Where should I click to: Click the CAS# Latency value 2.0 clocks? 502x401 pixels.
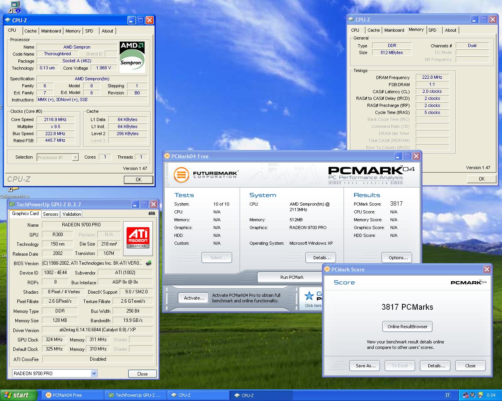click(x=432, y=91)
